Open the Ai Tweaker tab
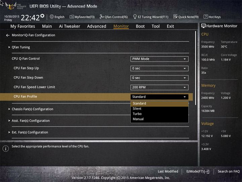The width and height of the screenshot is (242, 182). click(x=70, y=26)
